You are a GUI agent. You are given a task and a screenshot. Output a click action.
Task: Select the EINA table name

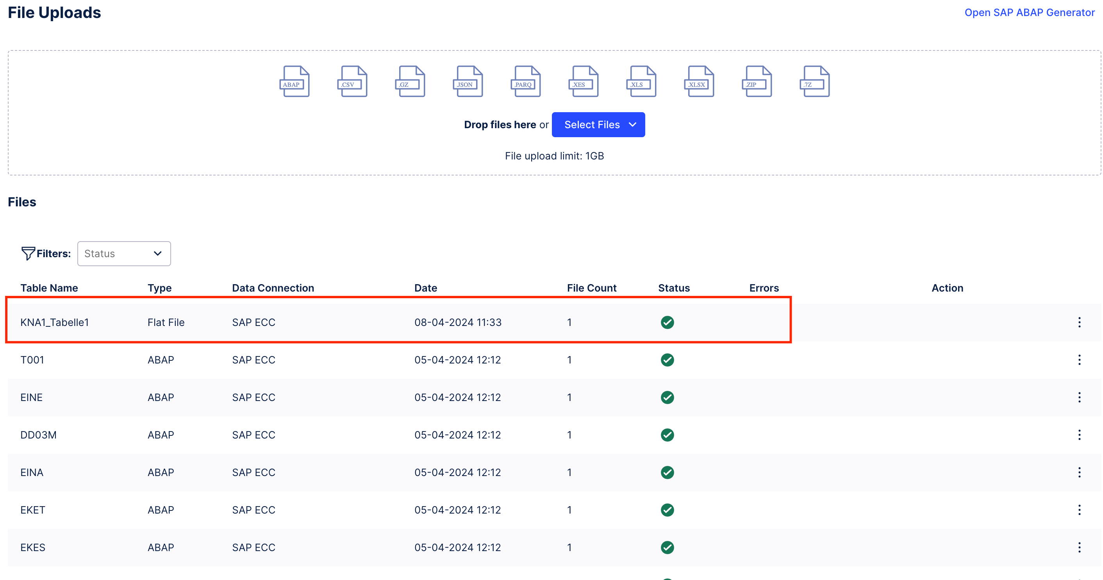pyautogui.click(x=32, y=473)
